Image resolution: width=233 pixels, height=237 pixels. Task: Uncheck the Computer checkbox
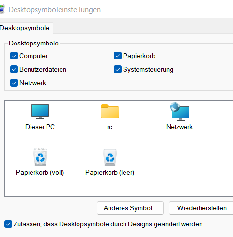click(x=14, y=56)
